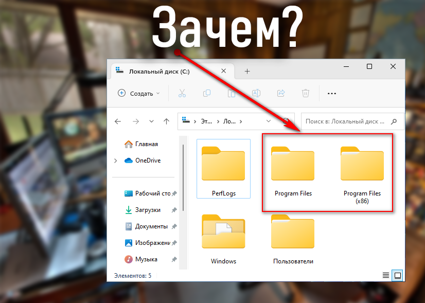Click the Paste clipboard icon
The width and height of the screenshot is (425, 303).
click(x=232, y=93)
